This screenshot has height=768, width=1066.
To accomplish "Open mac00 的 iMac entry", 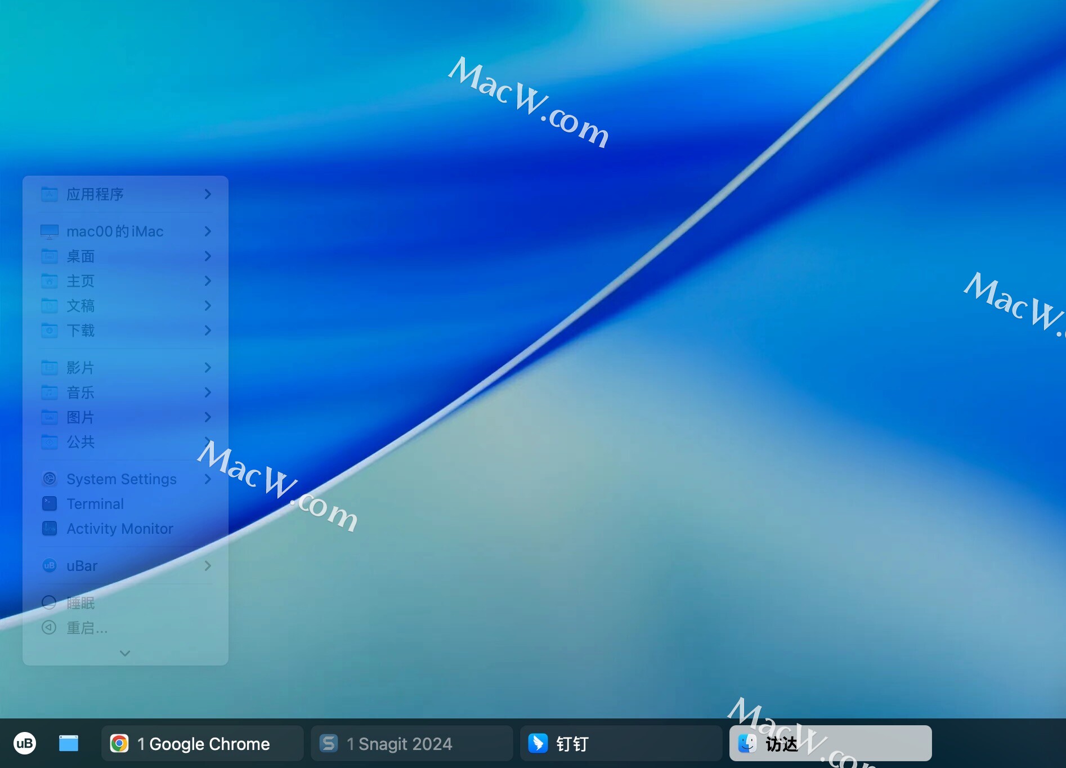I will pos(126,231).
